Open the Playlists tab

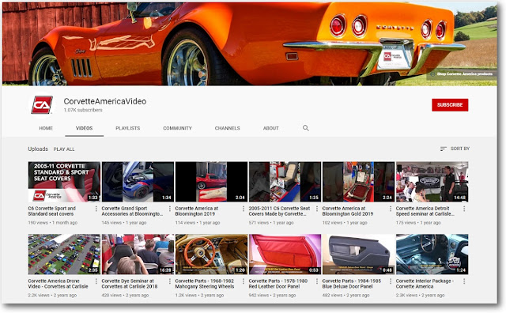tap(128, 128)
